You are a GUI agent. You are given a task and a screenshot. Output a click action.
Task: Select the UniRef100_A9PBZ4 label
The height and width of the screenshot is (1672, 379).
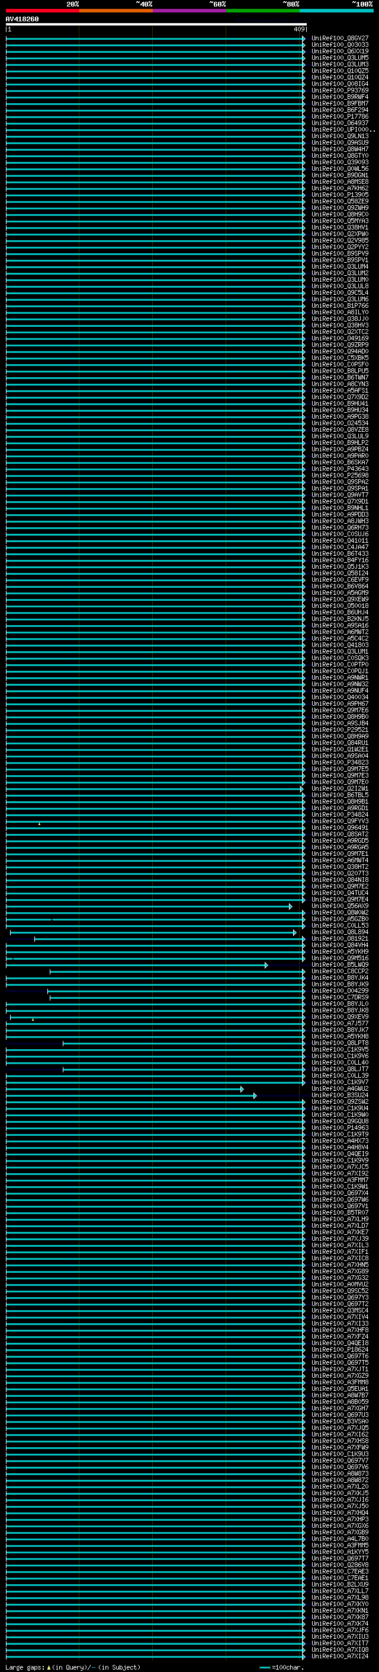point(340,449)
